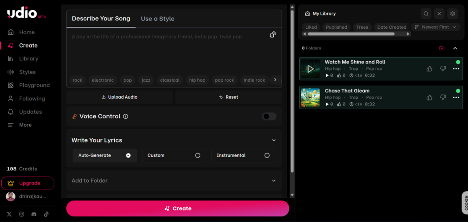Open the Newest First sort dropdown
This screenshot has width=468, height=222.
436,27
